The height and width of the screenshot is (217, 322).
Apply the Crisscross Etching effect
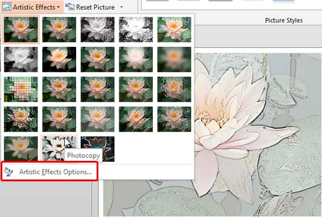tap(98, 119)
